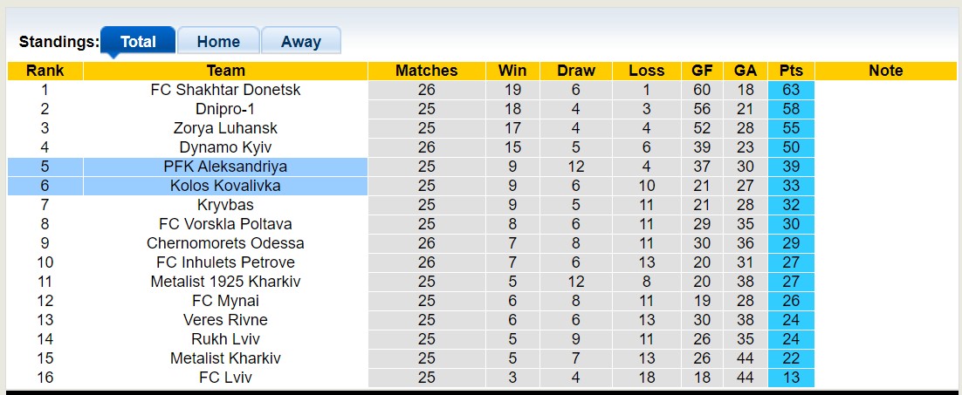Click the Win column header
The height and width of the screenshot is (395, 962).
click(512, 71)
